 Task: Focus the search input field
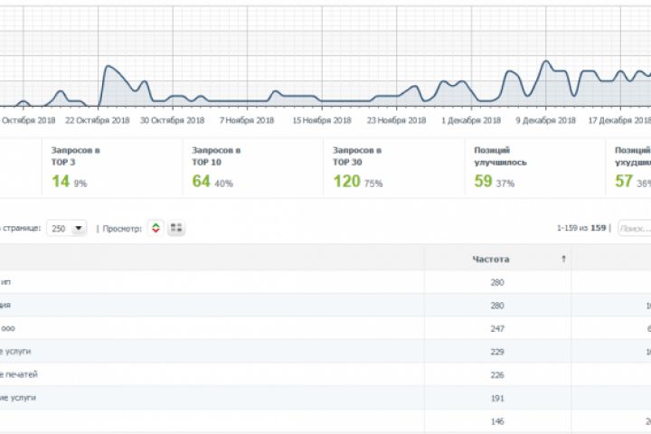(x=635, y=228)
